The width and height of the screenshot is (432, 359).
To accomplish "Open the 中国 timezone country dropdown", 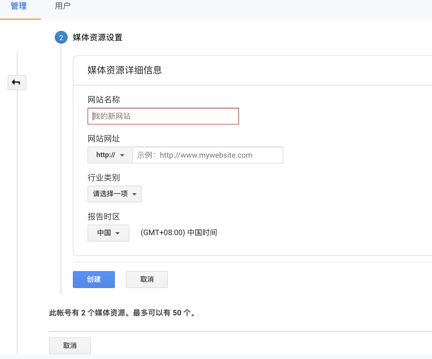I will tap(108, 233).
